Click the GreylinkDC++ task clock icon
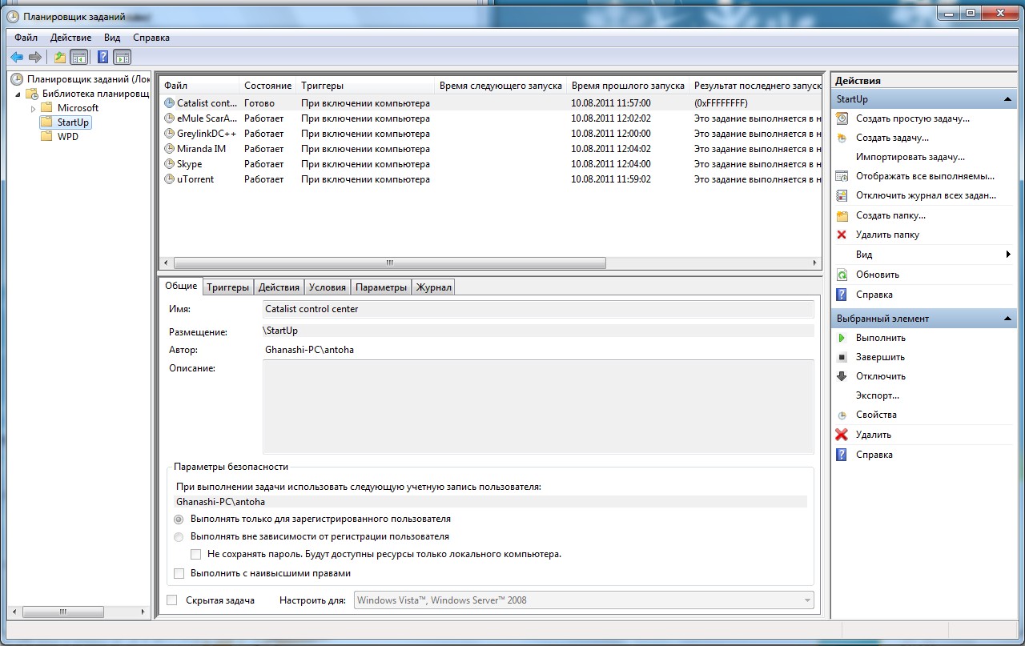The image size is (1025, 646). click(169, 134)
